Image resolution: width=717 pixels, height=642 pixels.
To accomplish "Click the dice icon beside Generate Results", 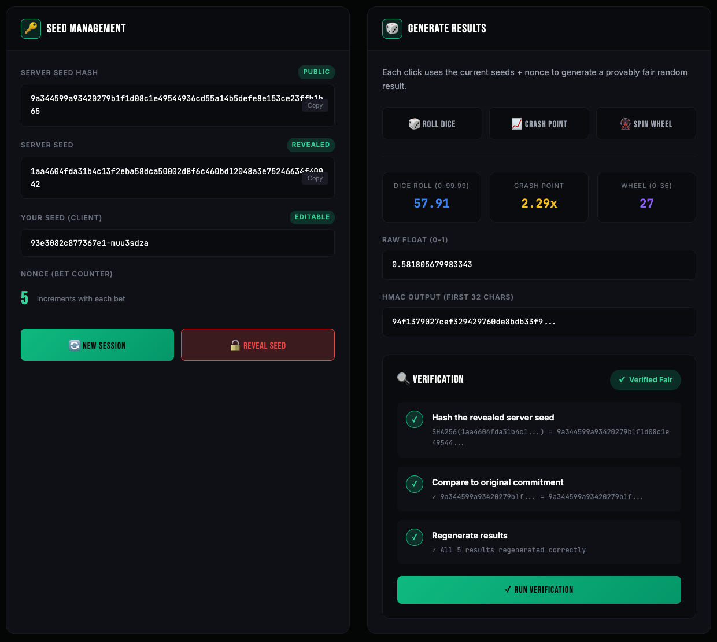I will 392,28.
